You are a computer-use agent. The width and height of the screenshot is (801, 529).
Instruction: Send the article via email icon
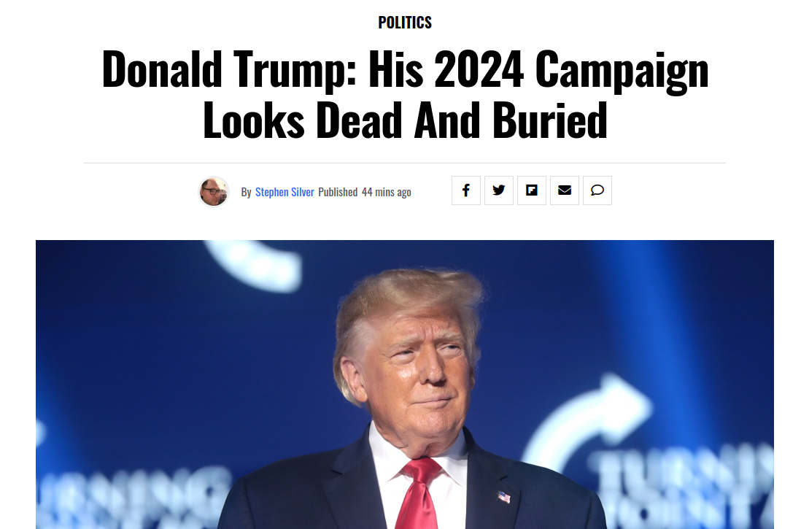(565, 190)
